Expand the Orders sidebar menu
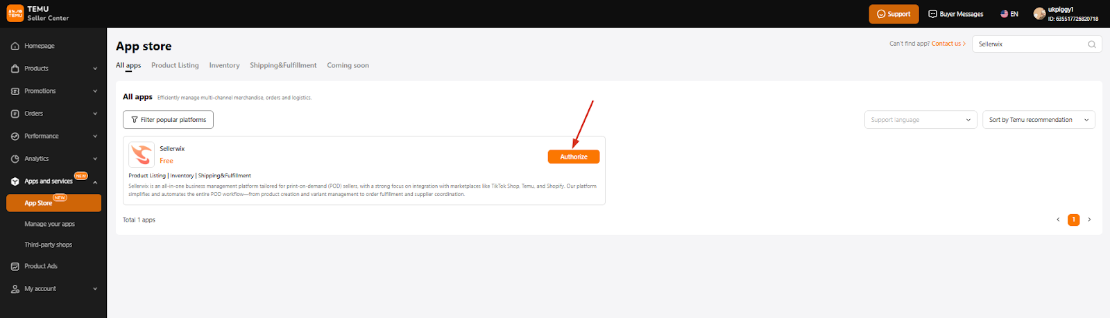The height and width of the screenshot is (318, 1110). [53, 114]
